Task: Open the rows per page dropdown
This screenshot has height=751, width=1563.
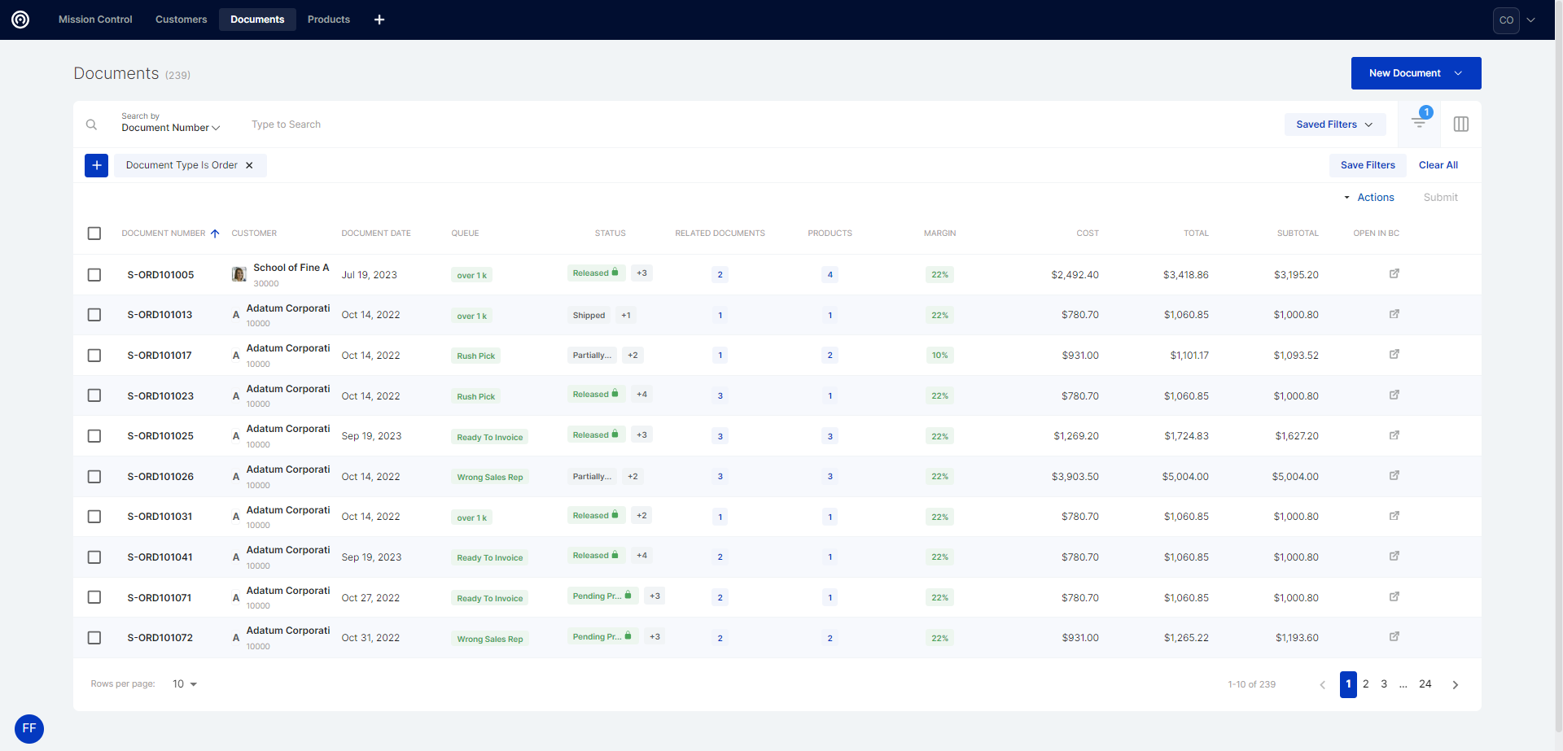Action: click(x=185, y=684)
